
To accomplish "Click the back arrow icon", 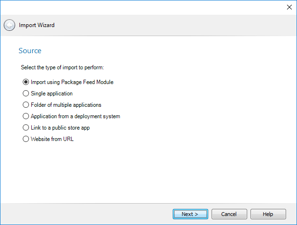I will point(9,25).
